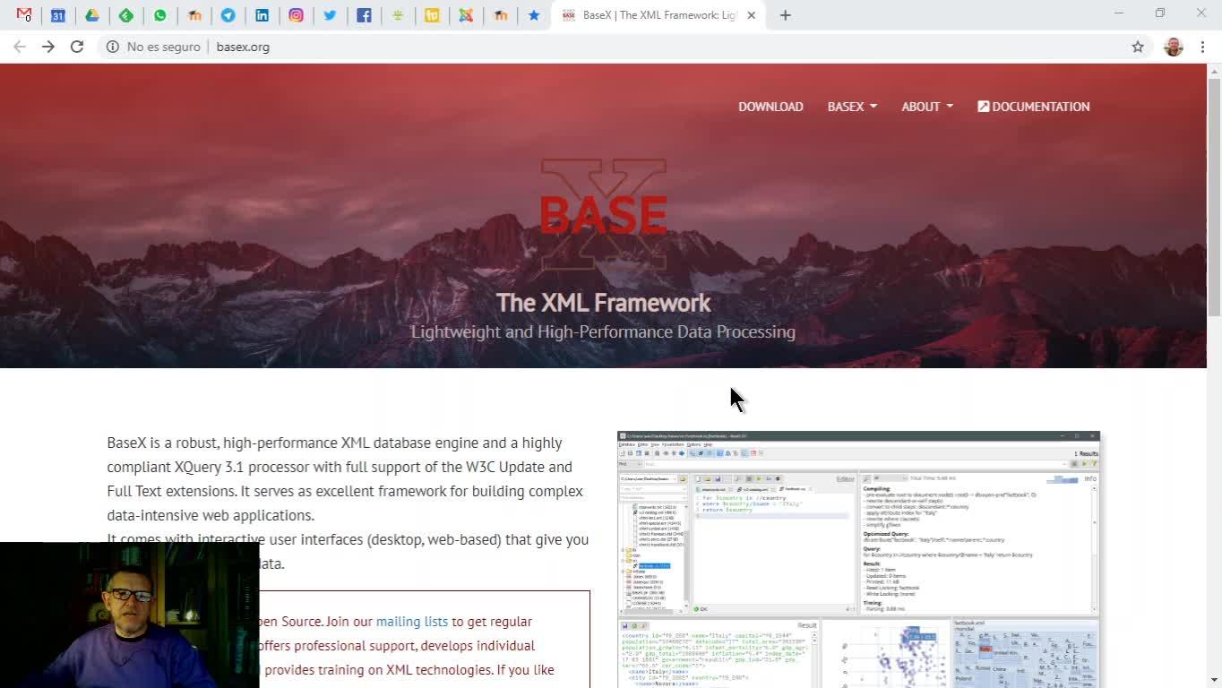Click the BaseX logo in the banner
Viewport: 1222px width, 688px height.
point(604,214)
